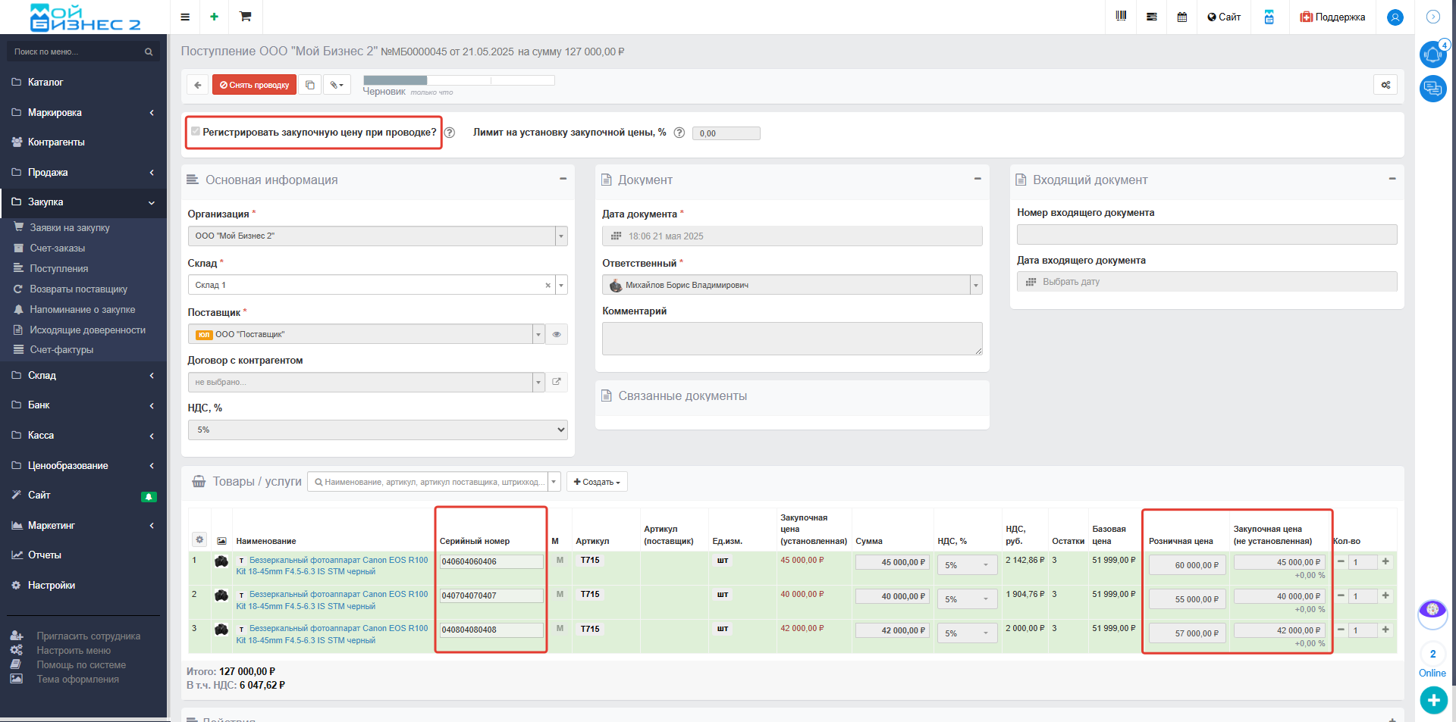The width and height of the screenshot is (1456, 722).
Task: Open the barcode scanner icon
Action: point(1122,17)
